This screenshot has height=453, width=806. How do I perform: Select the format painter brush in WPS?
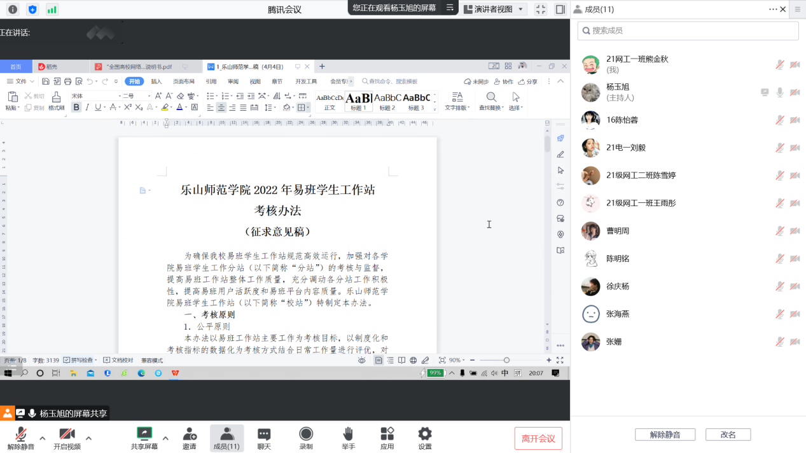coord(56,97)
